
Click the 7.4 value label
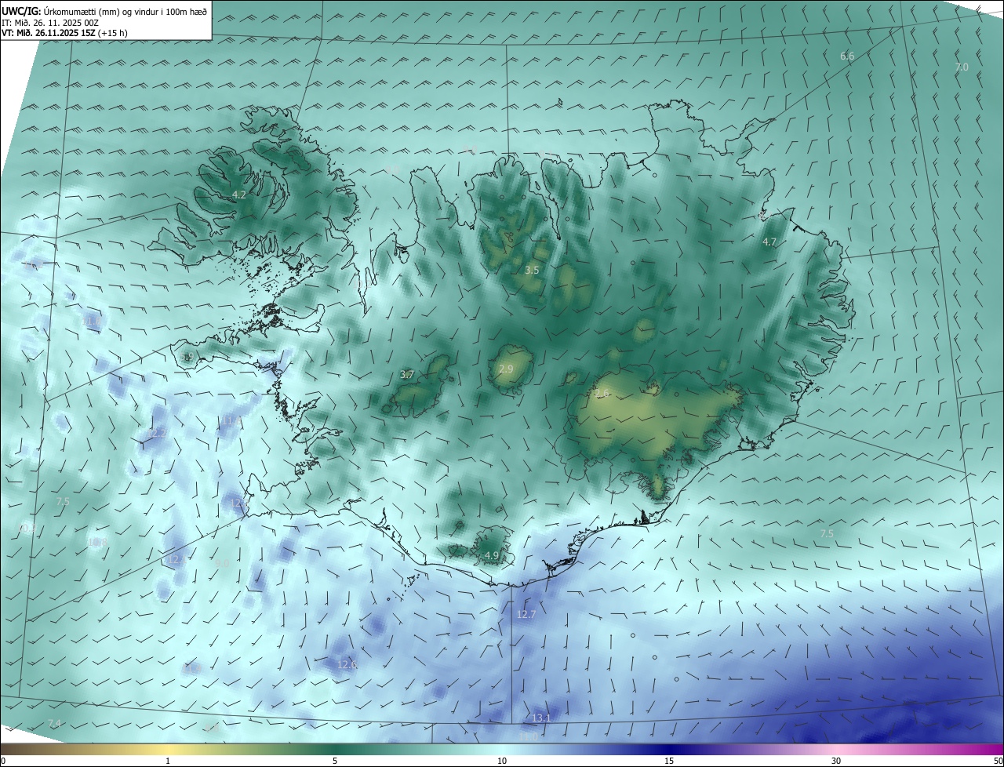(54, 723)
